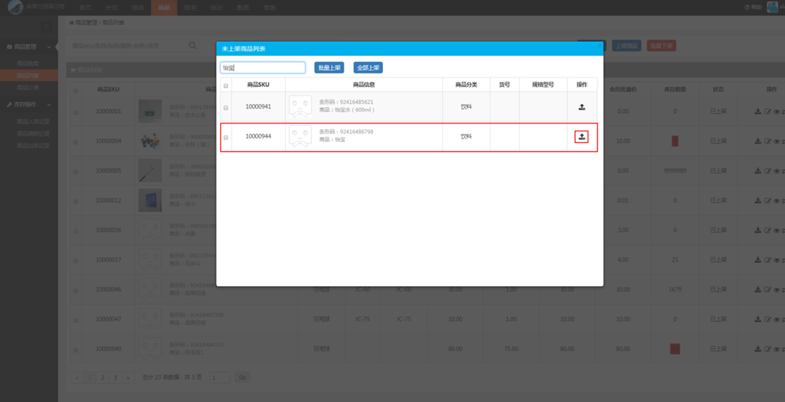Open the 会员 top navigation tab
Screen dimensions: 785x402
point(112,7)
